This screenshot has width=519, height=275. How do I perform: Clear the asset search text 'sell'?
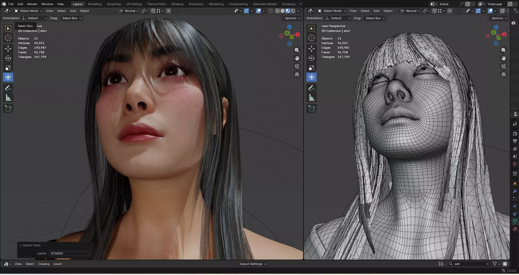488,264
